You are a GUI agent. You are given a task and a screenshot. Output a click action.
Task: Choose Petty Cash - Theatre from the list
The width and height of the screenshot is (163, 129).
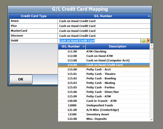pos(104,74)
